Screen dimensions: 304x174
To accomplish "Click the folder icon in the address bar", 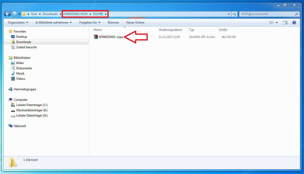I will click(24, 14).
